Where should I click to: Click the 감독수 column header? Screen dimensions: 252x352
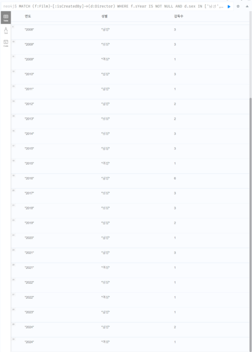click(x=179, y=16)
